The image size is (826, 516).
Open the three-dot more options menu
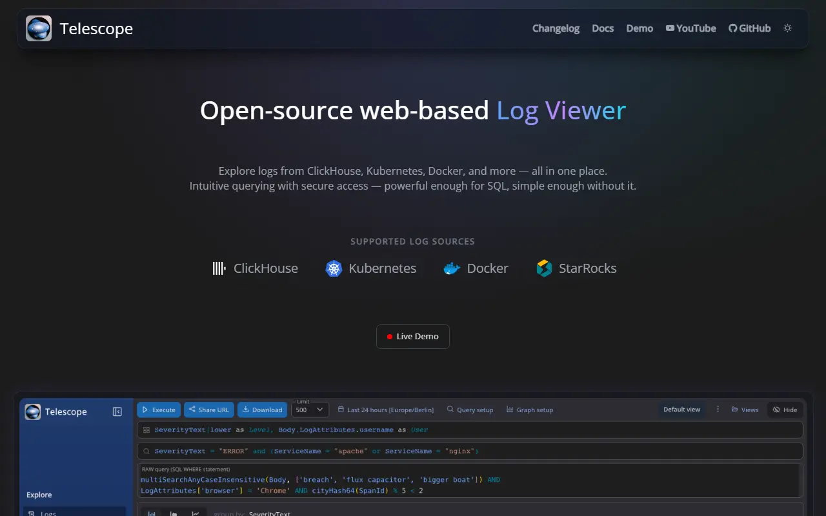tap(718, 410)
